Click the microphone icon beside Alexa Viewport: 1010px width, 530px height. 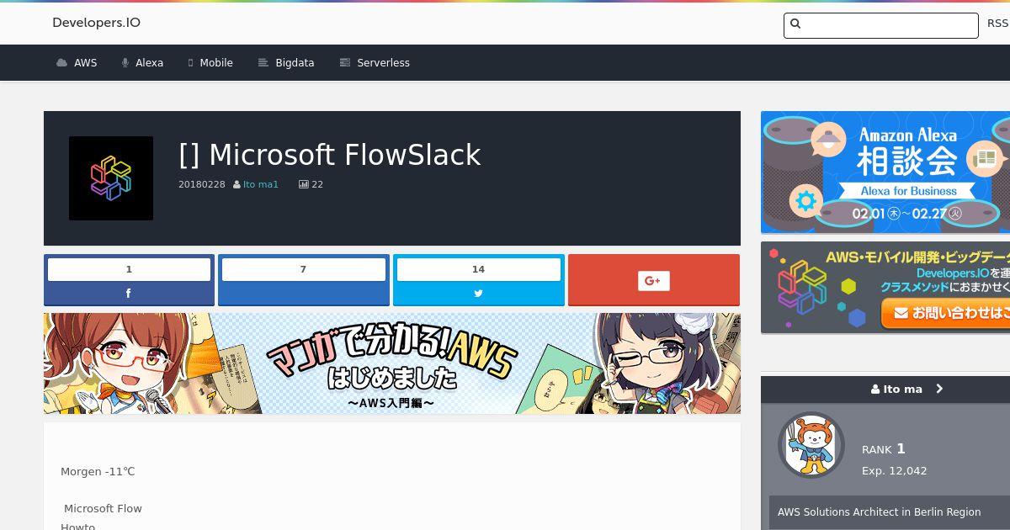[x=125, y=63]
